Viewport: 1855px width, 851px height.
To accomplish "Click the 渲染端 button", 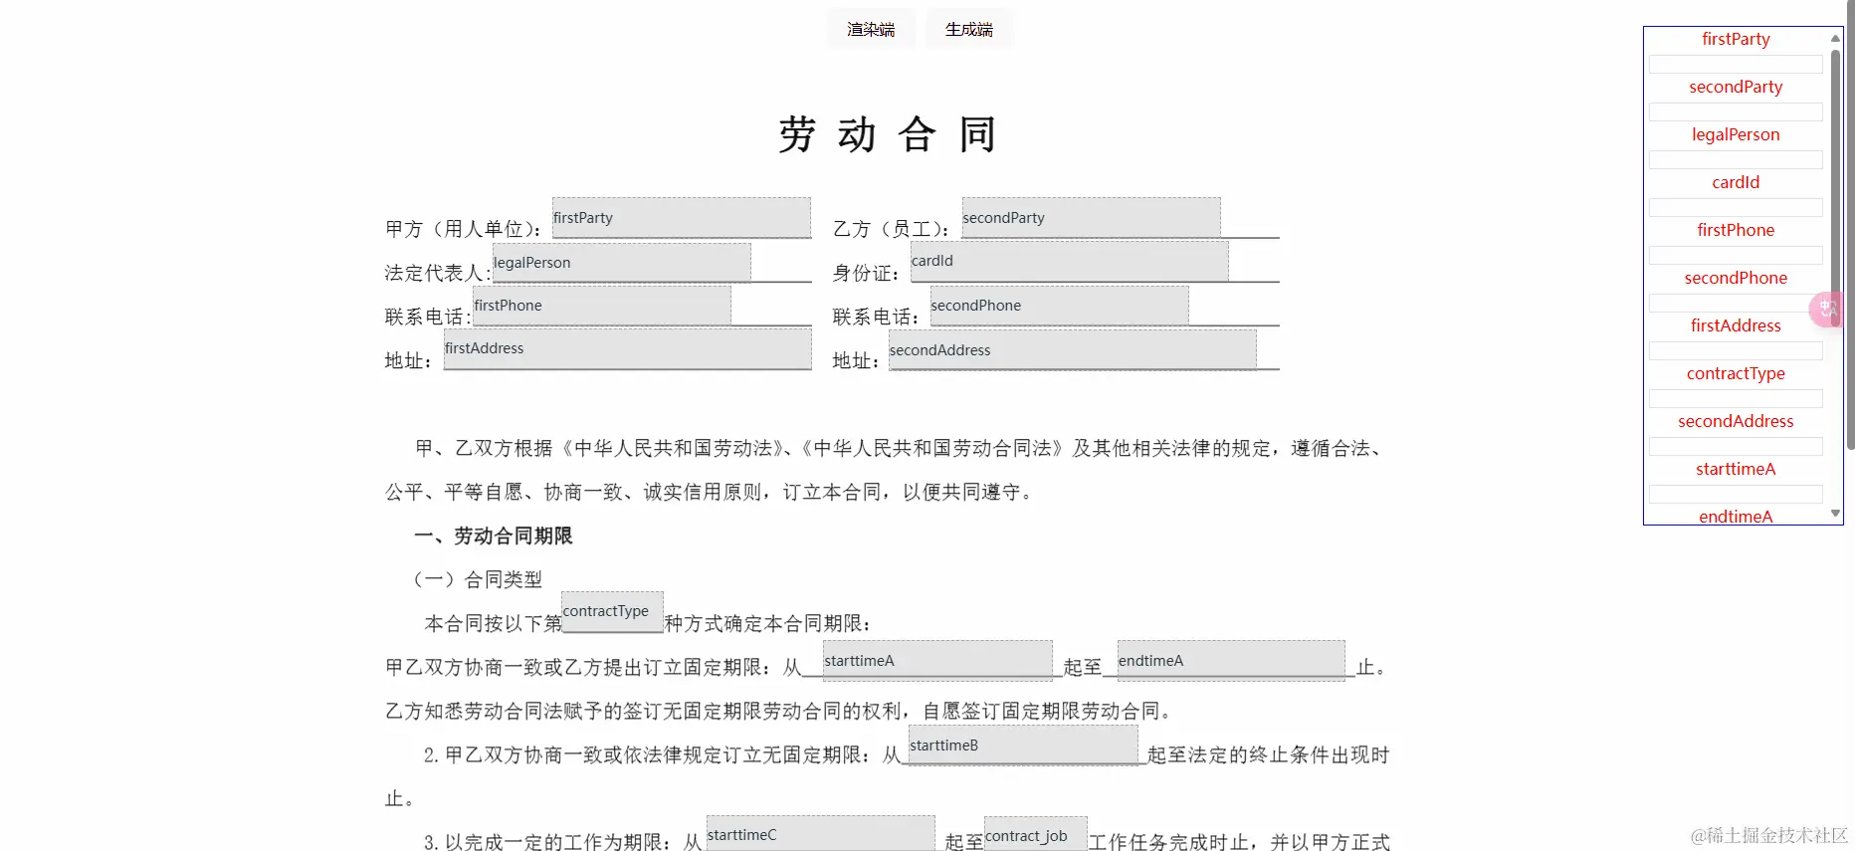I will 871,29.
